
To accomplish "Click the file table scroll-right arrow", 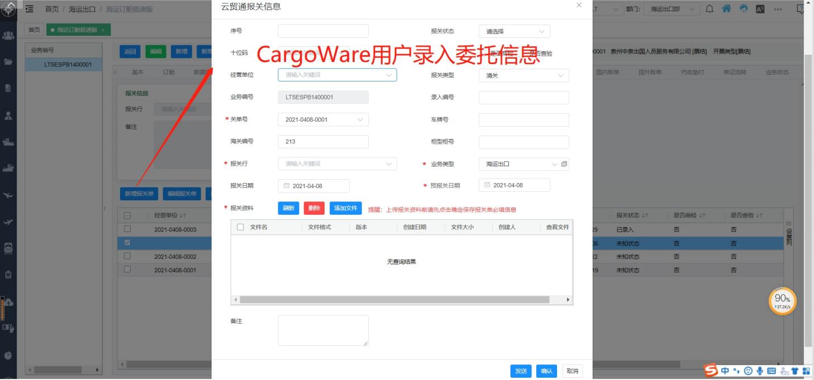I will (568, 300).
